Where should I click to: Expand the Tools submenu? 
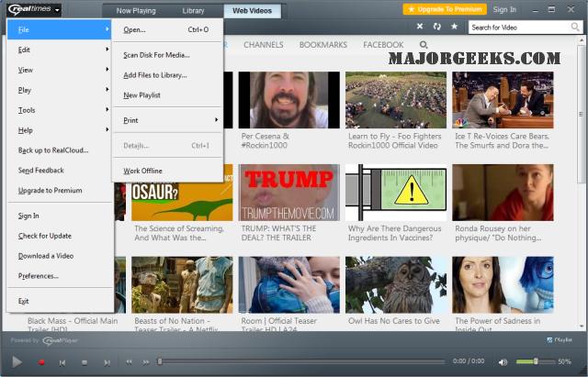coord(59,110)
